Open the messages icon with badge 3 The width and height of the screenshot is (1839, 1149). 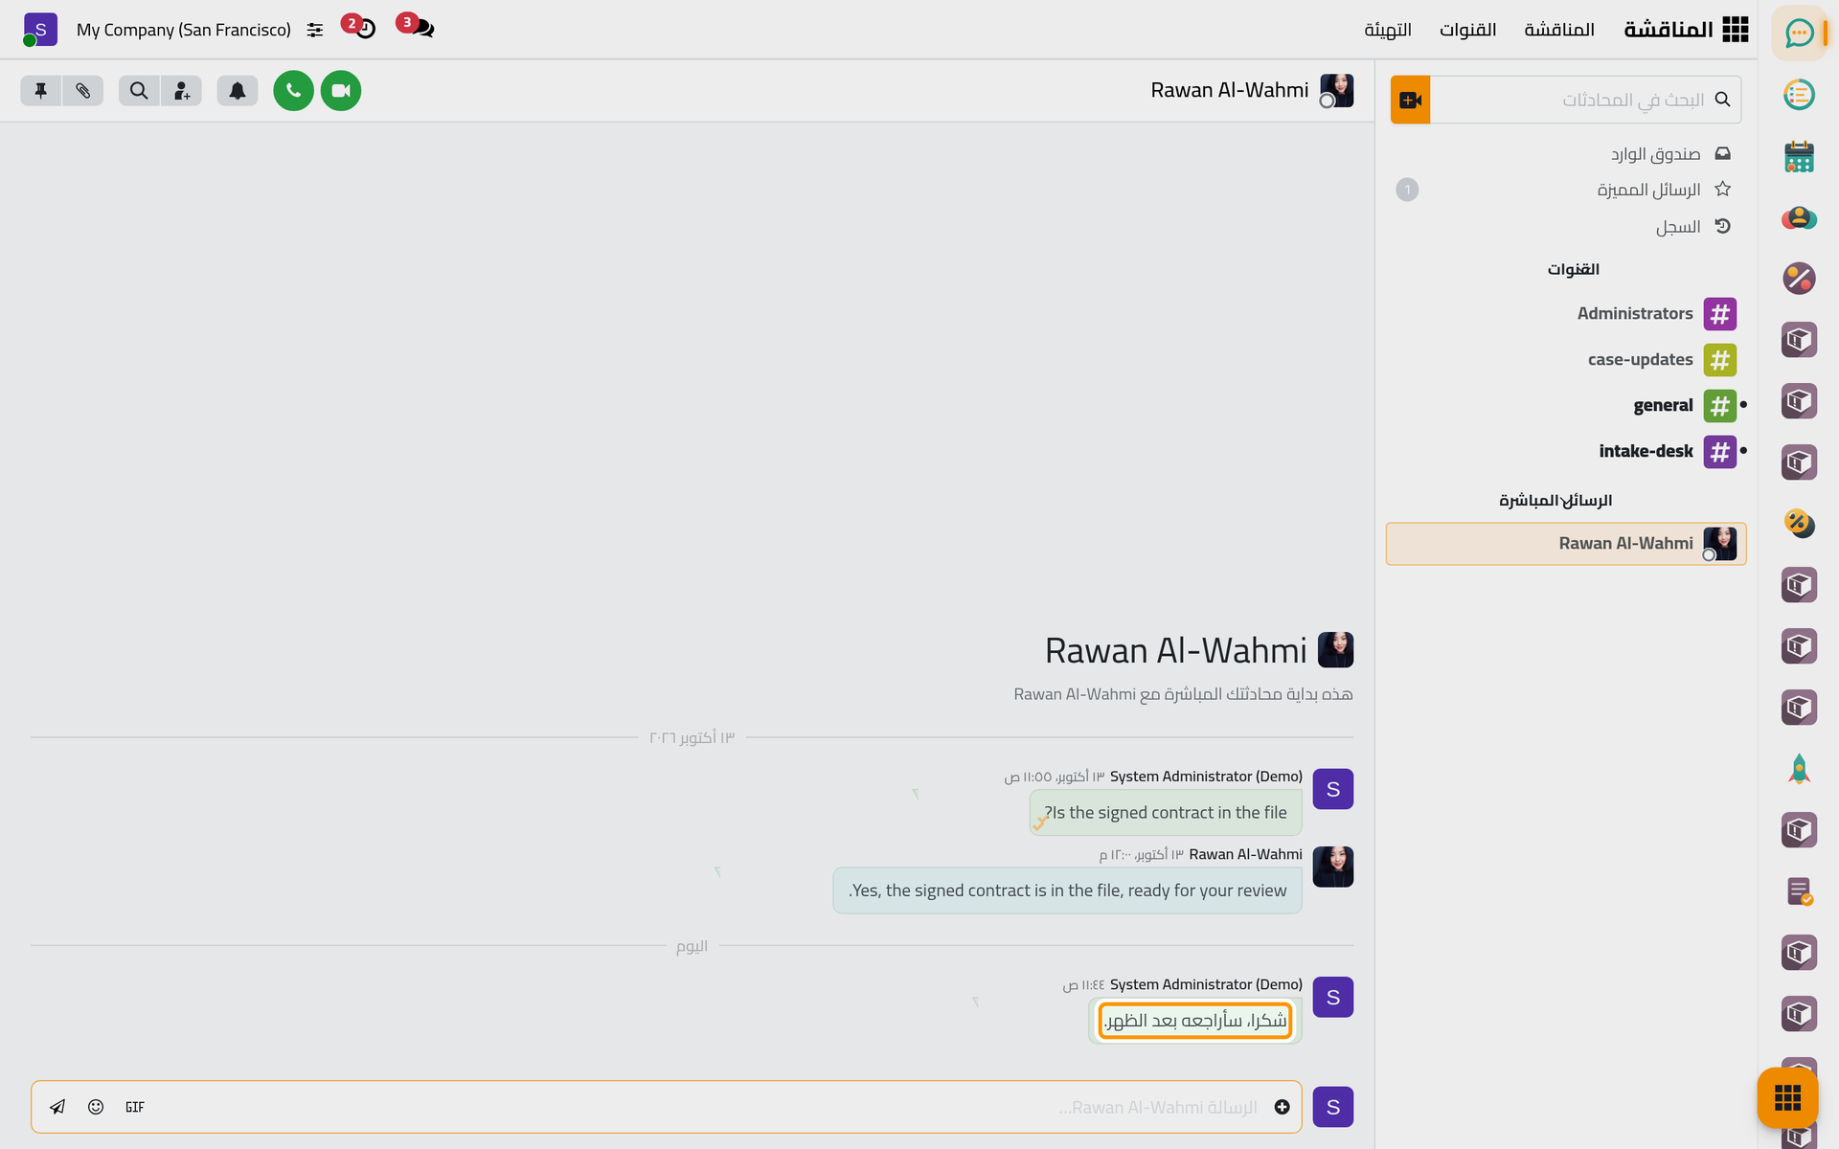pyautogui.click(x=418, y=27)
